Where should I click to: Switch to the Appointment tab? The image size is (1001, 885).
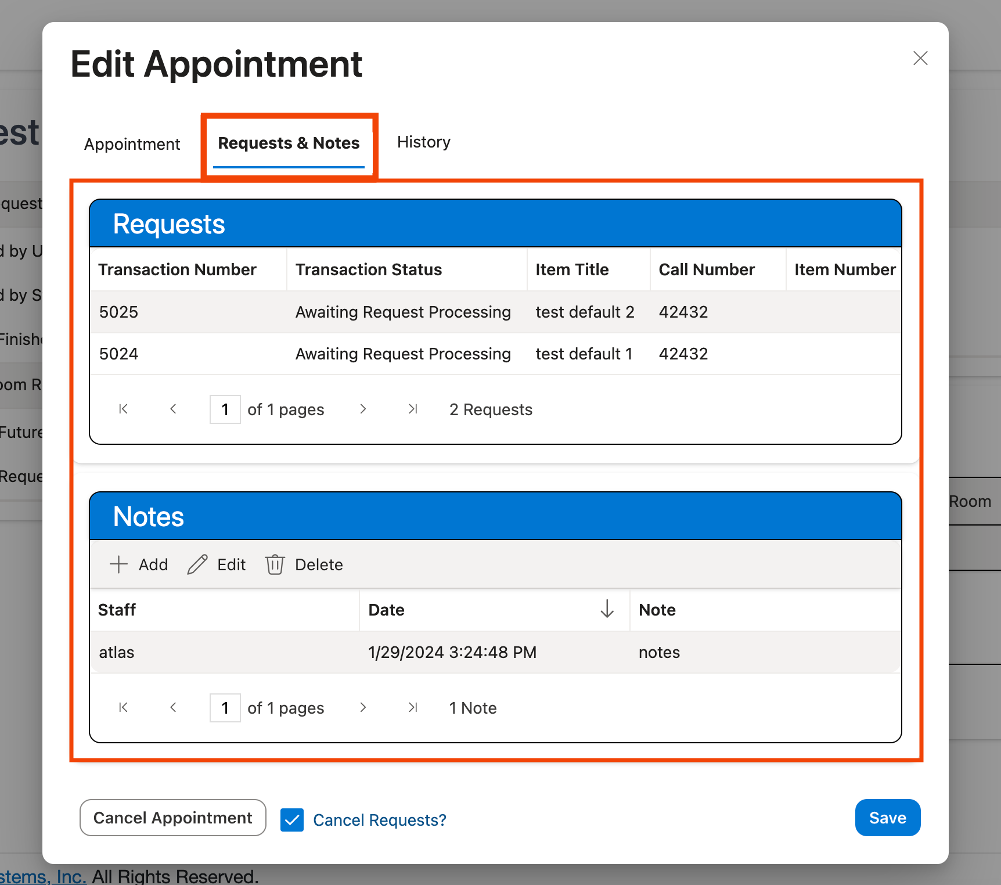pyautogui.click(x=132, y=143)
